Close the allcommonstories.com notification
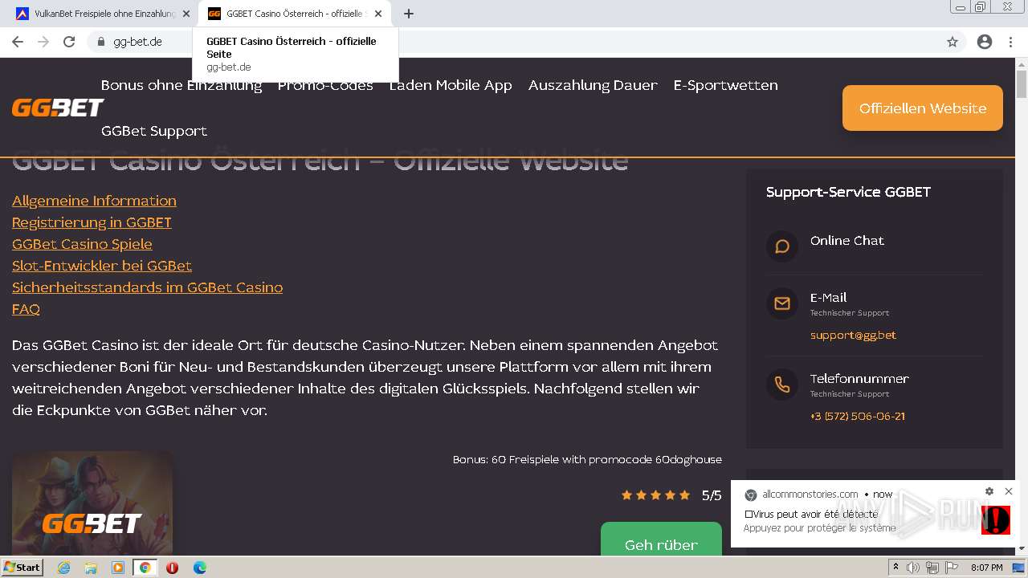Image resolution: width=1028 pixels, height=578 pixels. 1009,491
